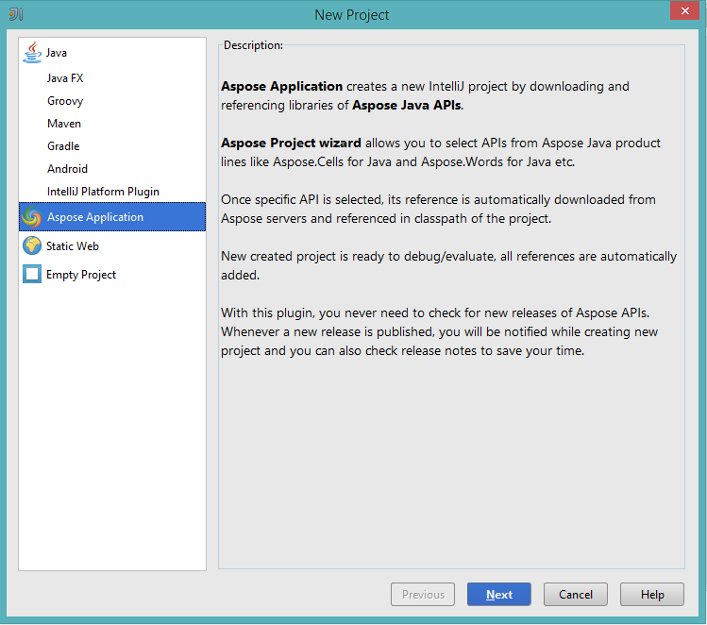The image size is (707, 625).
Task: Select Static Web project type
Action: tap(112, 246)
